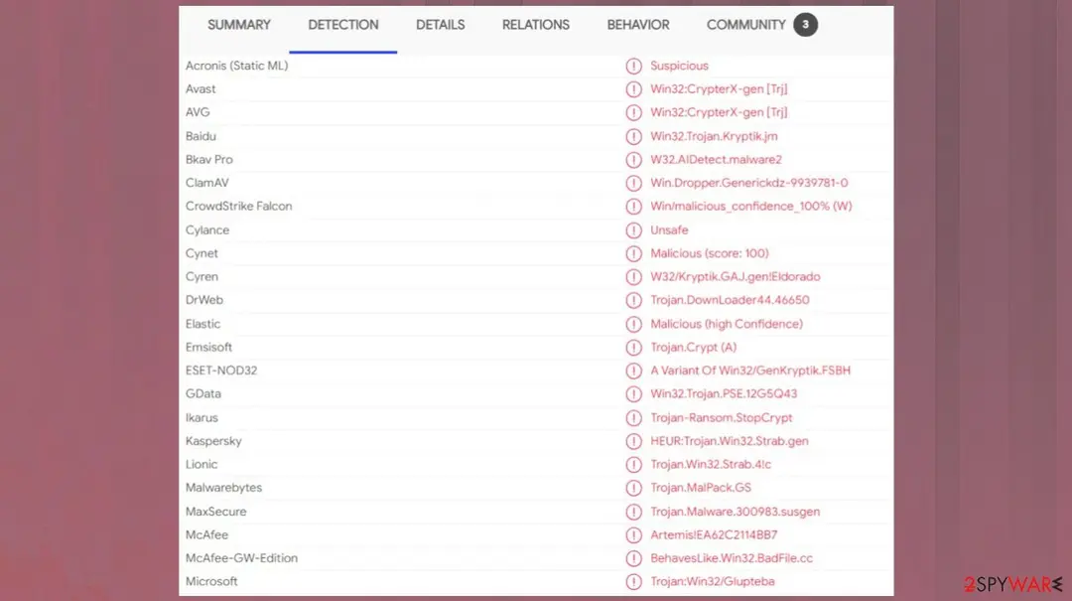Click the Trojan.Crypt (A) result
Viewport: 1072px width, 601px height.
tap(693, 347)
